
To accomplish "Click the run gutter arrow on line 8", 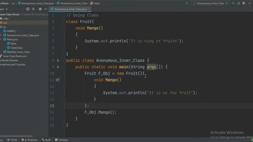I will point(58,60).
